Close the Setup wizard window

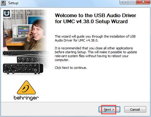143,2
